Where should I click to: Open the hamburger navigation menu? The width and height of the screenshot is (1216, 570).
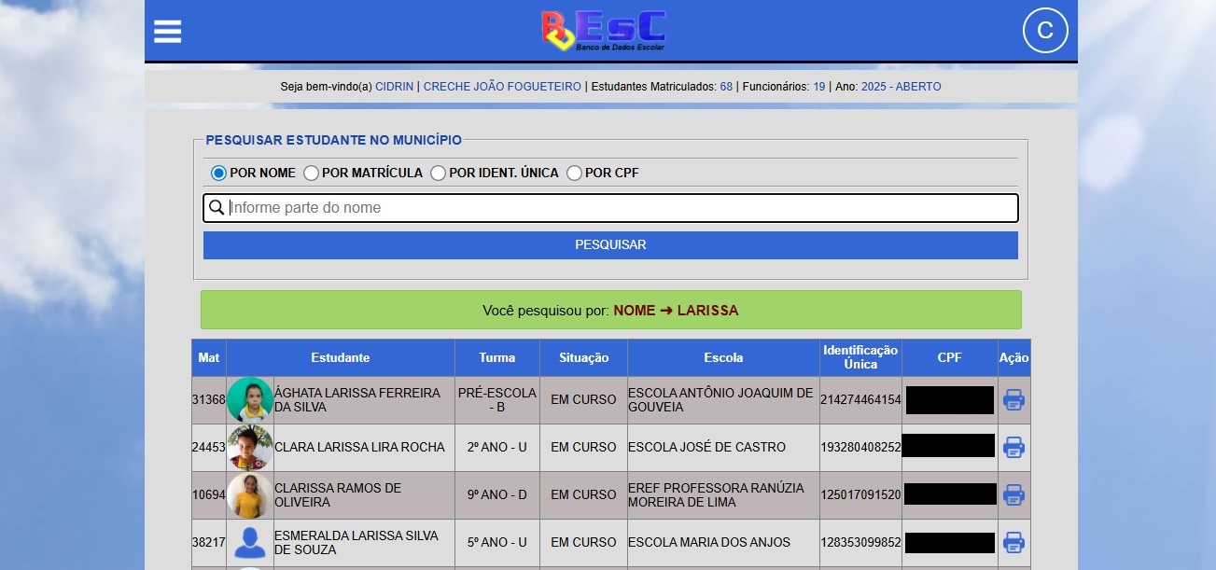coord(168,32)
